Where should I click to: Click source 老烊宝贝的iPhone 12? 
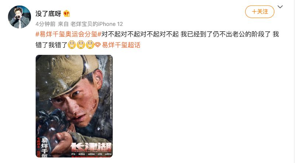[x=97, y=24]
